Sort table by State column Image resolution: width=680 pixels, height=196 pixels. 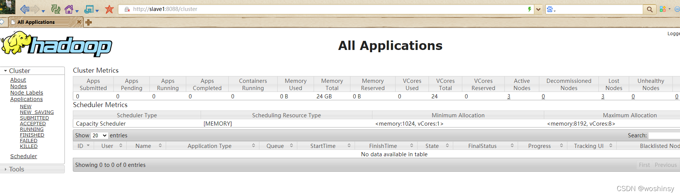tap(435, 146)
